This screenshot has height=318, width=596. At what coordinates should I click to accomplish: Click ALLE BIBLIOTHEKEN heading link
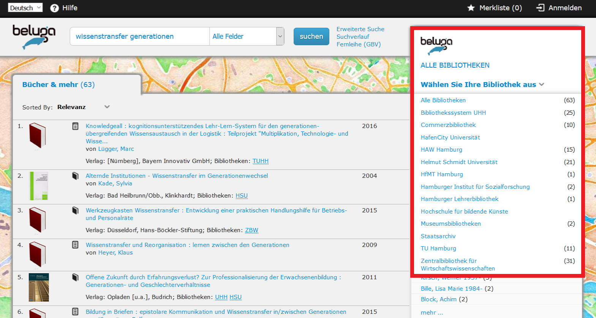[455, 65]
